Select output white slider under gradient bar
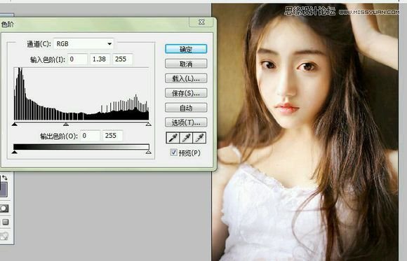 tap(149, 152)
